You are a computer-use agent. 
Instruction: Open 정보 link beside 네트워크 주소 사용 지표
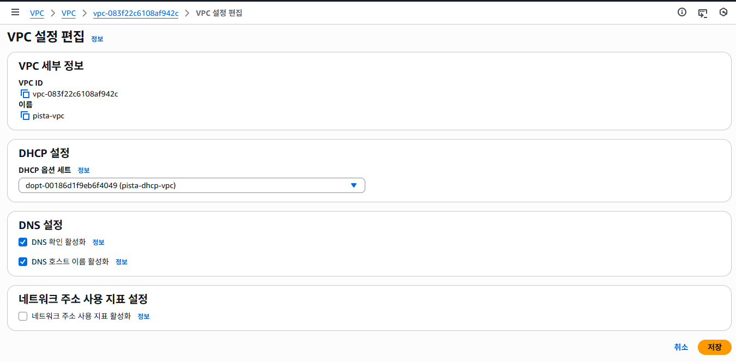click(143, 317)
